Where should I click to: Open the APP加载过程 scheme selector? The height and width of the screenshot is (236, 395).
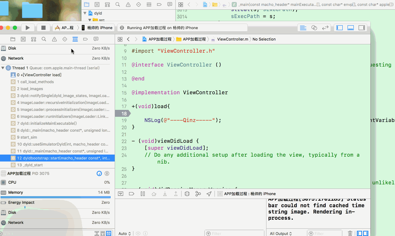coord(64,28)
